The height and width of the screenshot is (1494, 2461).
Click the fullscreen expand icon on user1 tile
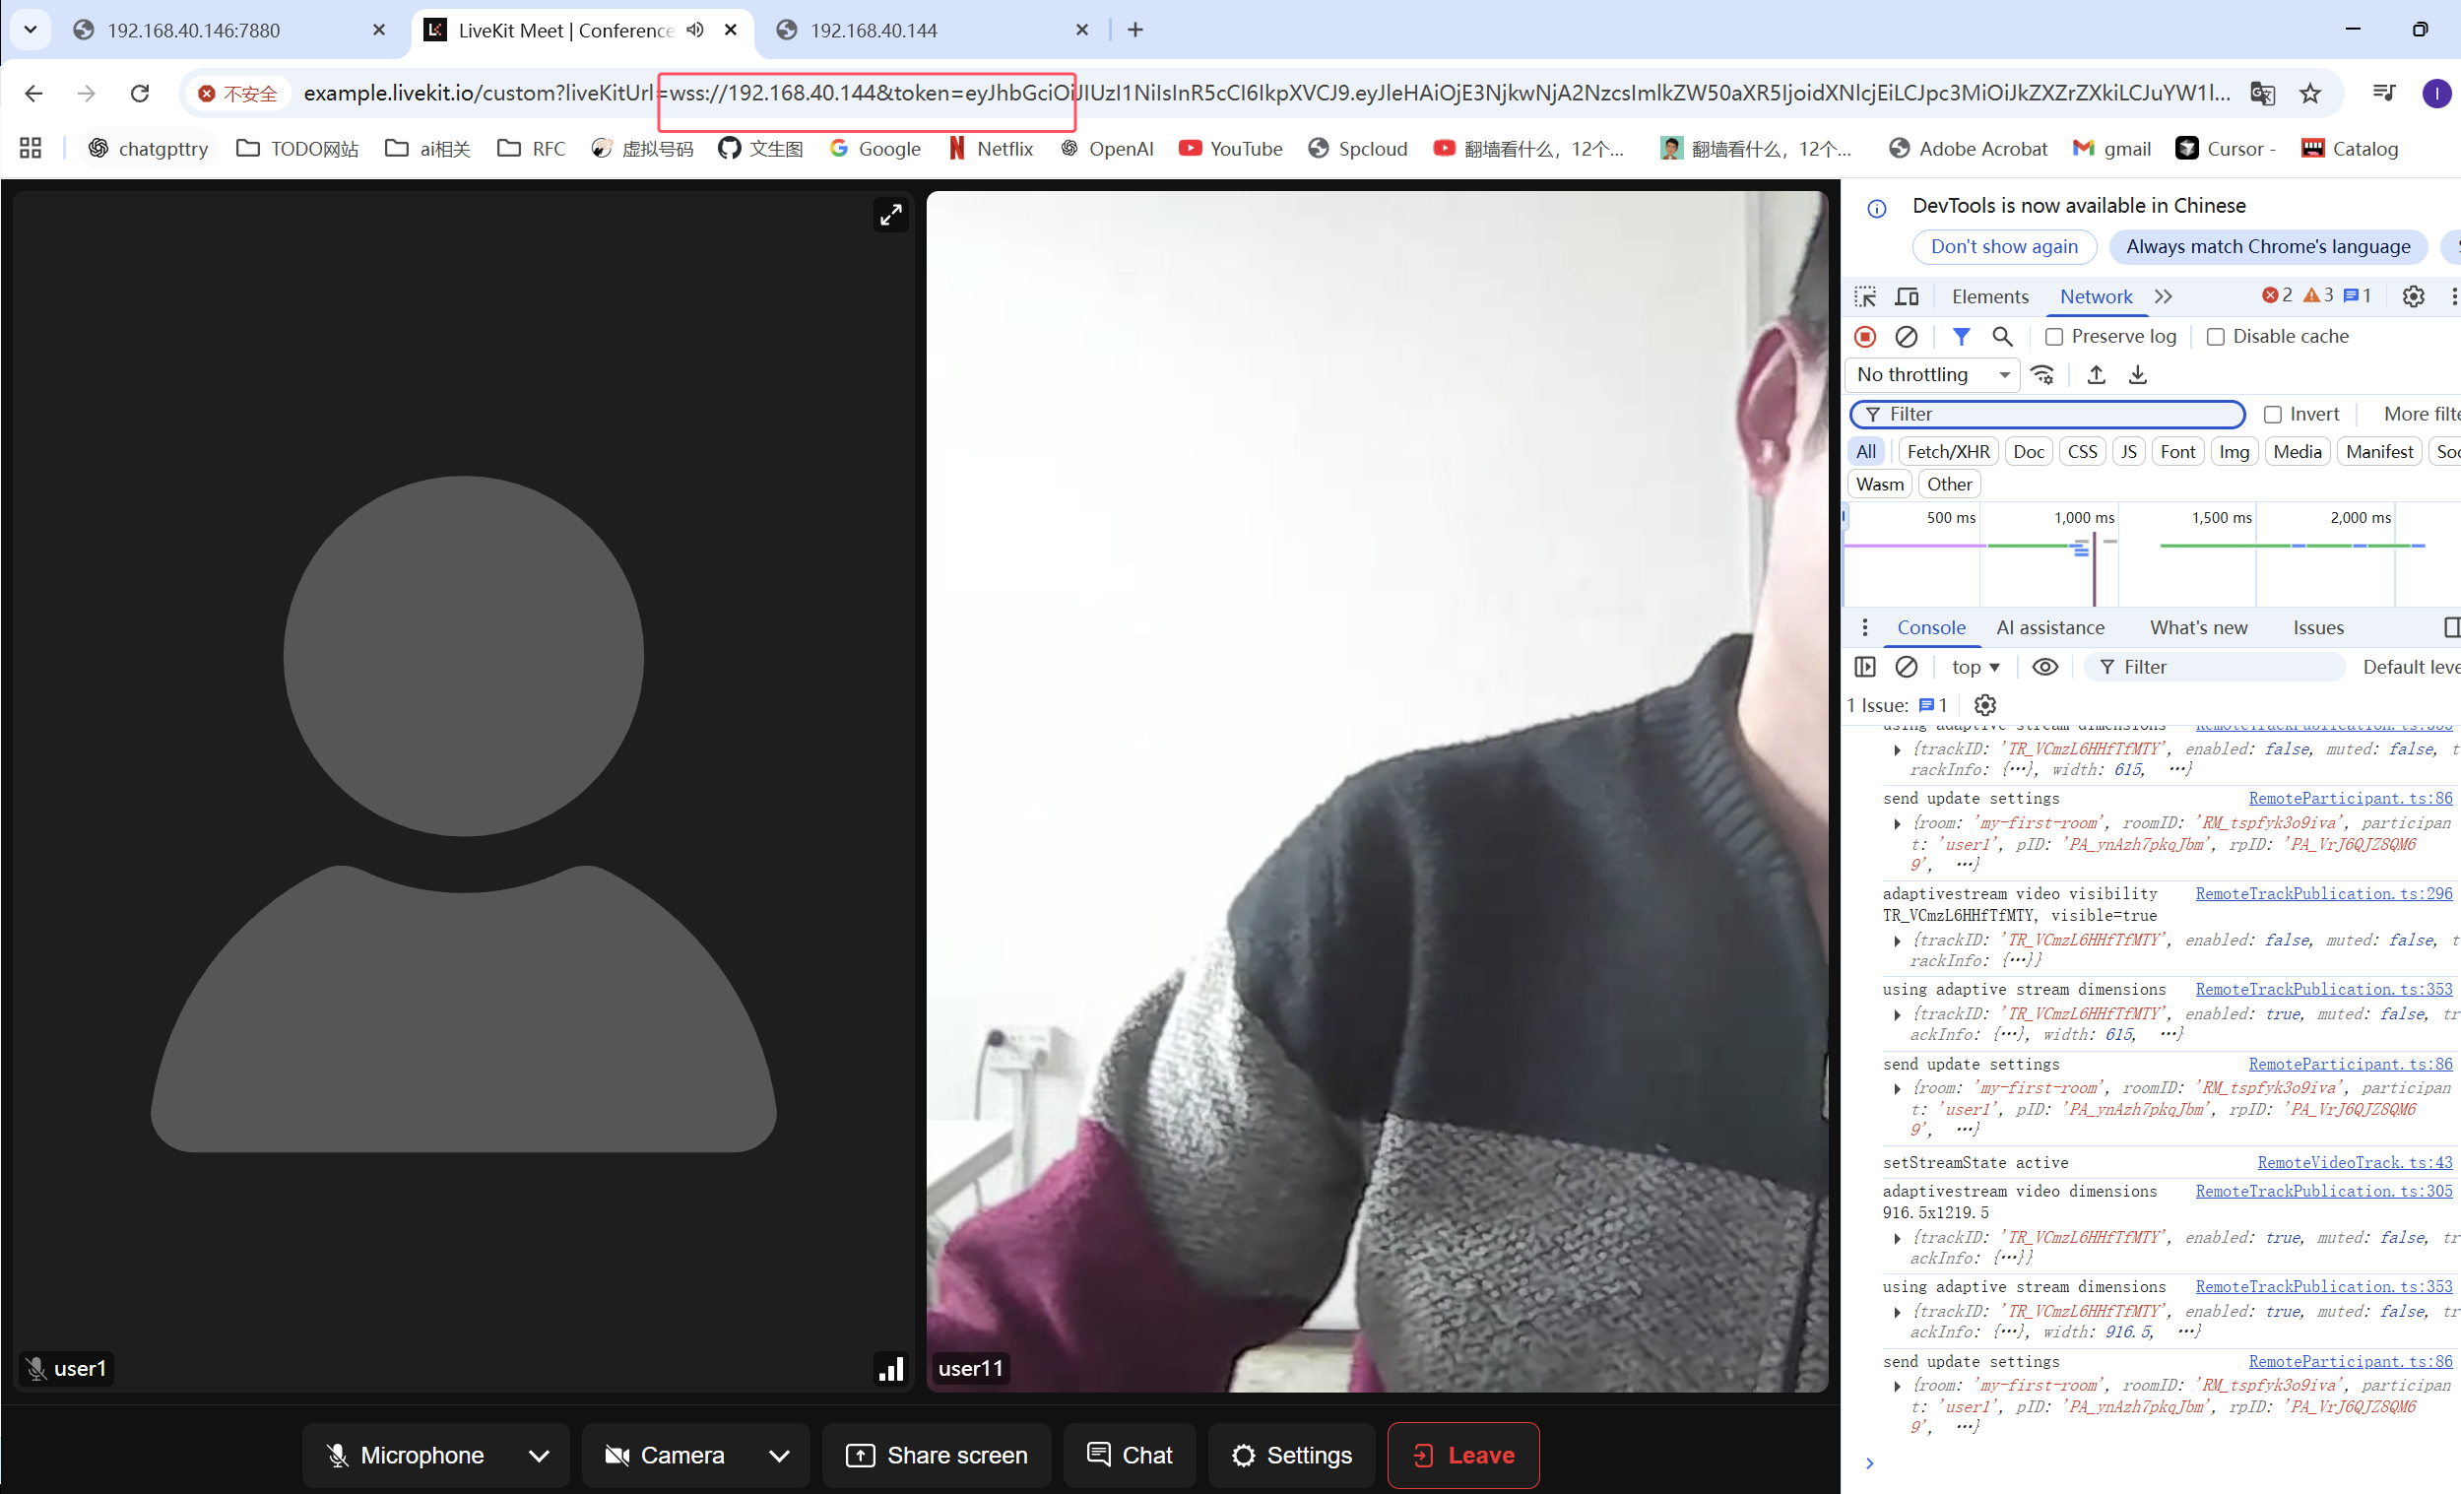click(x=890, y=215)
